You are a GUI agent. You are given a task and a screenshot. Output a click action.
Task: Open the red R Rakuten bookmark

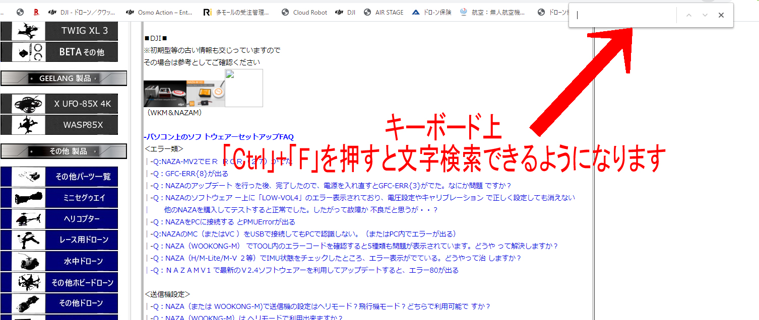click(36, 12)
